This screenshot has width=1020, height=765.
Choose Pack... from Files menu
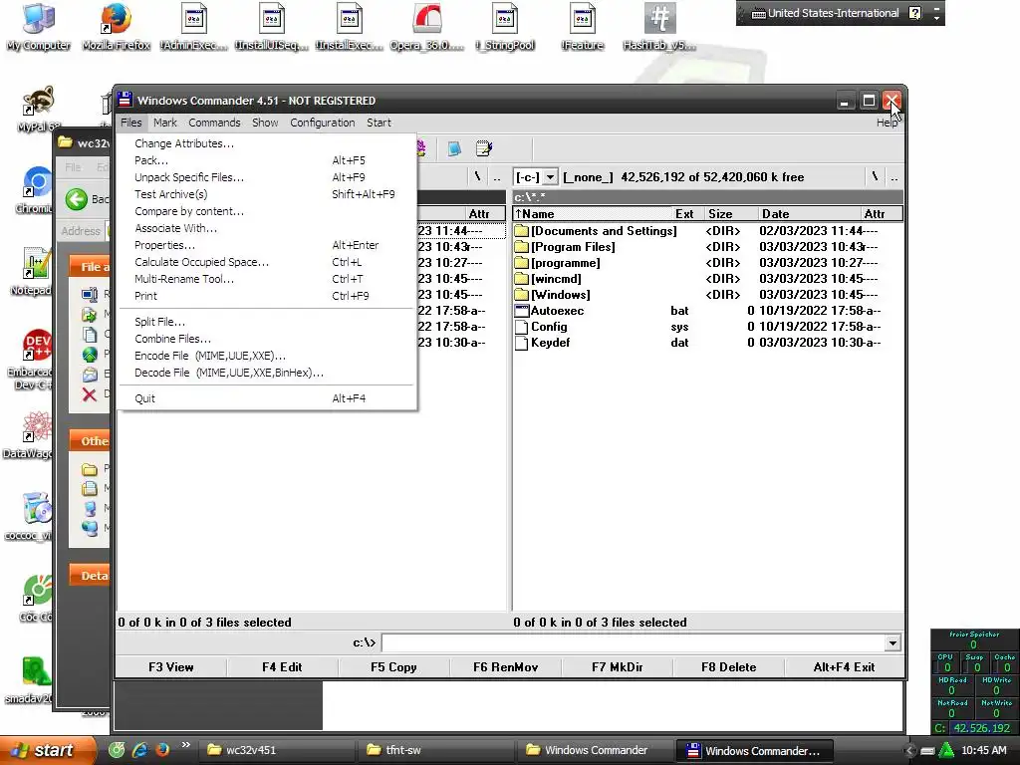[x=266, y=160]
